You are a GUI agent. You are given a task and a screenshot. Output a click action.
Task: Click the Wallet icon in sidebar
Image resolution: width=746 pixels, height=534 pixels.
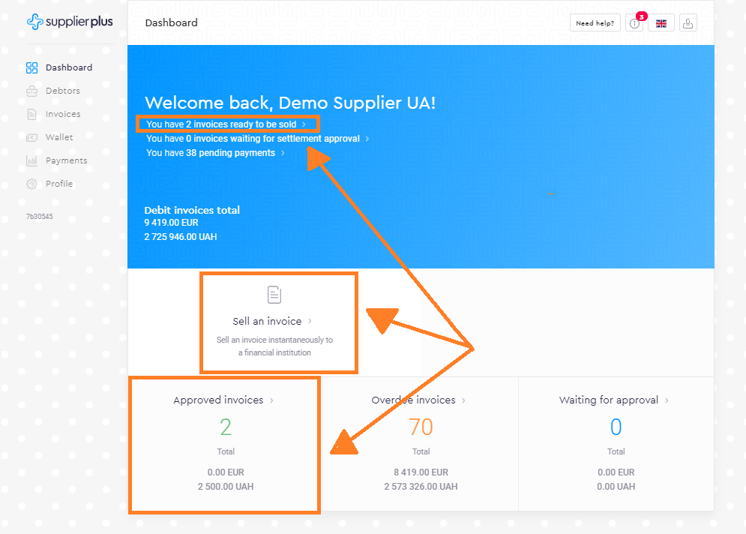[x=31, y=137]
